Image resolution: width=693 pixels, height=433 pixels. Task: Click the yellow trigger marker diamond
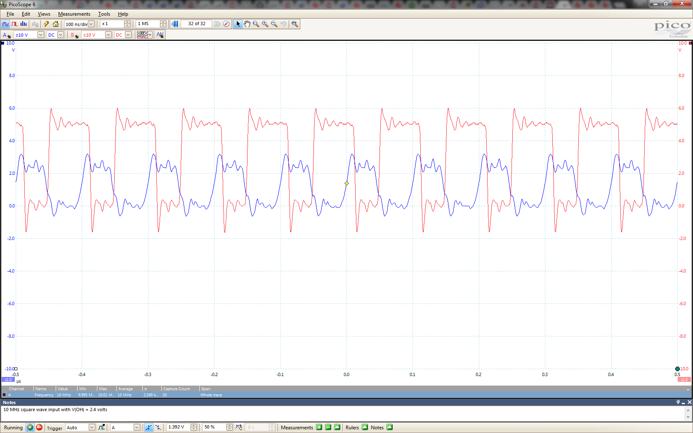[x=346, y=183]
